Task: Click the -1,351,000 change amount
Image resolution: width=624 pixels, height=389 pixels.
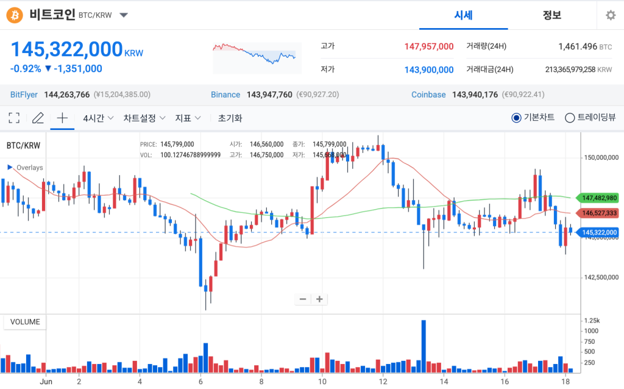Action: [78, 69]
